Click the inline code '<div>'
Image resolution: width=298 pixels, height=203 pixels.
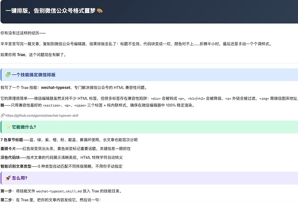pos(156,98)
